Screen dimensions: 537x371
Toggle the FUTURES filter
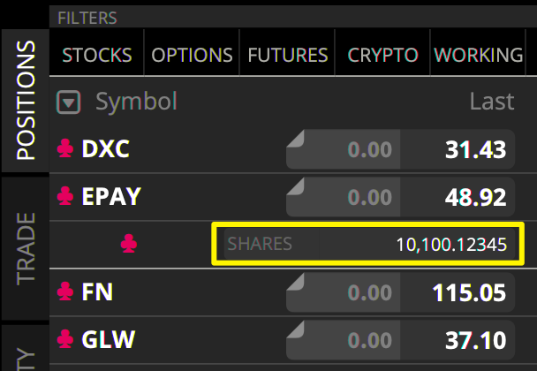[288, 55]
